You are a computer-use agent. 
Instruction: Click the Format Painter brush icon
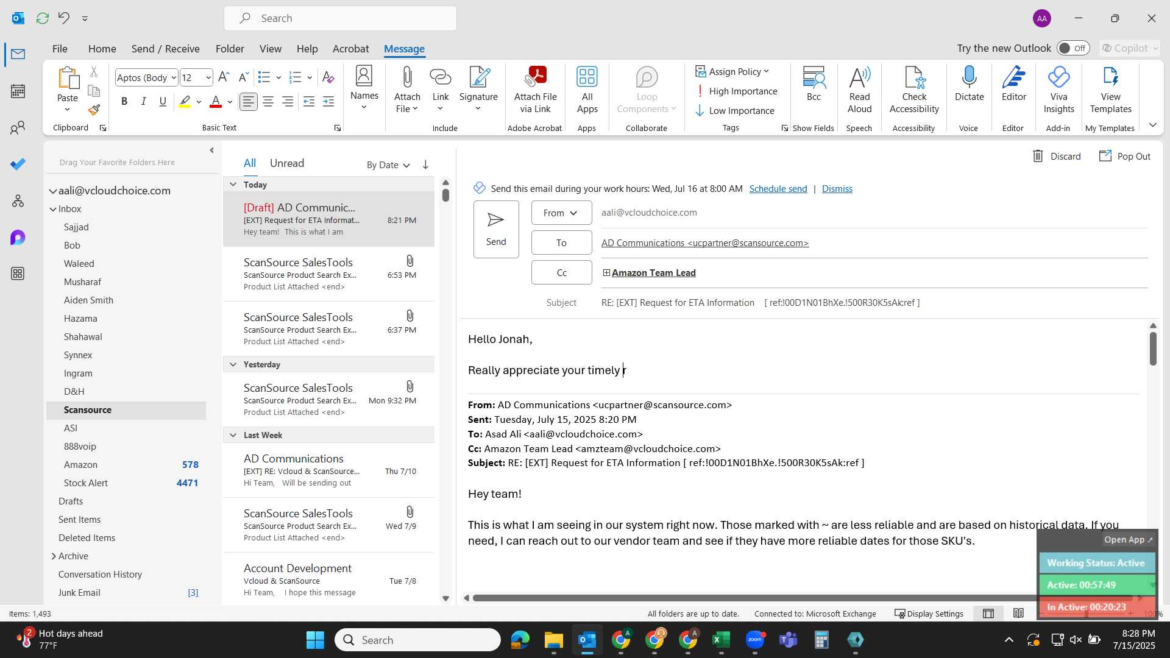click(x=94, y=110)
